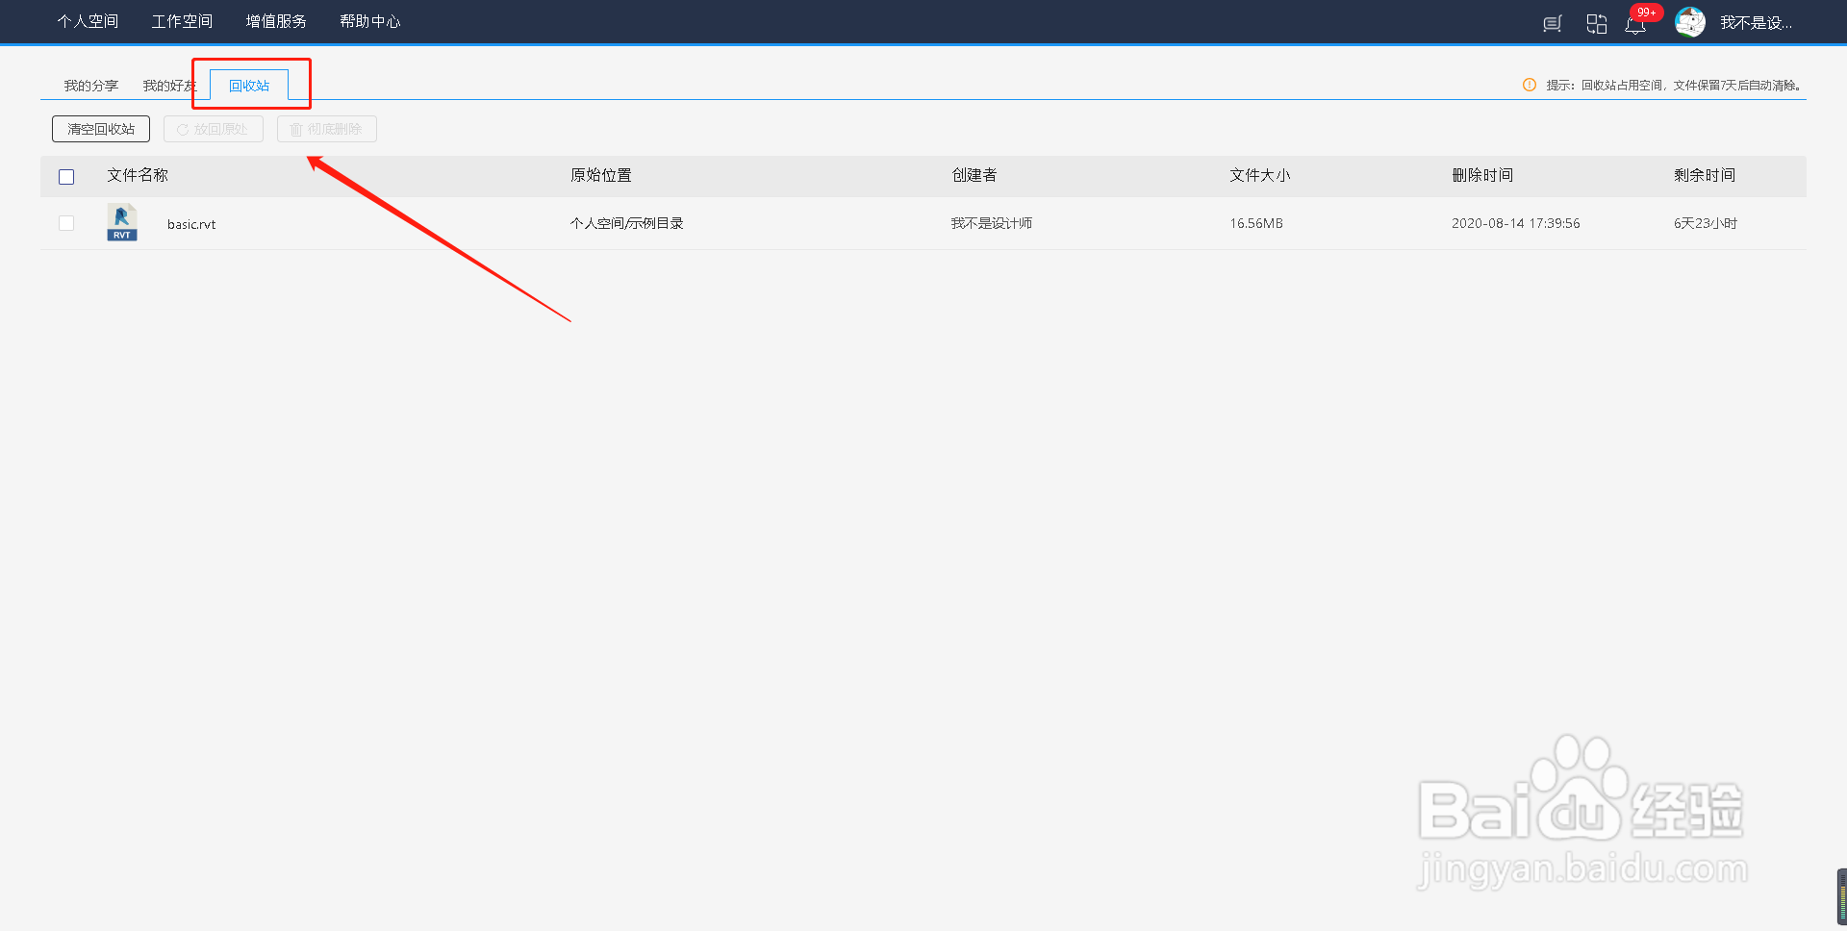Click the 彻底删除 permanent delete button
The height and width of the screenshot is (931, 1847).
(x=327, y=129)
